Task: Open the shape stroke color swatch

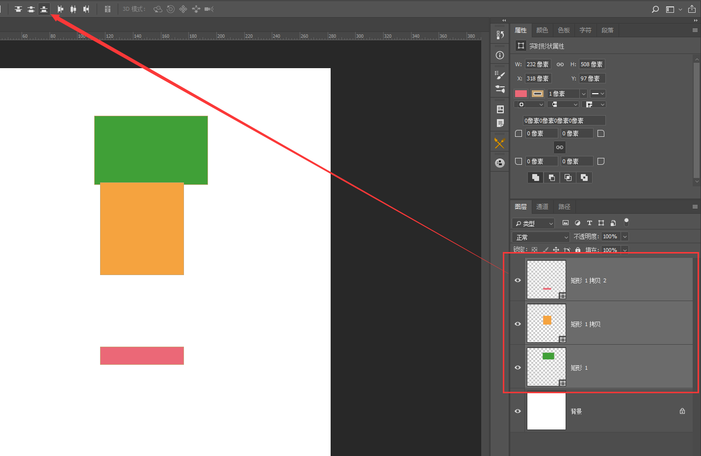Action: [538, 94]
